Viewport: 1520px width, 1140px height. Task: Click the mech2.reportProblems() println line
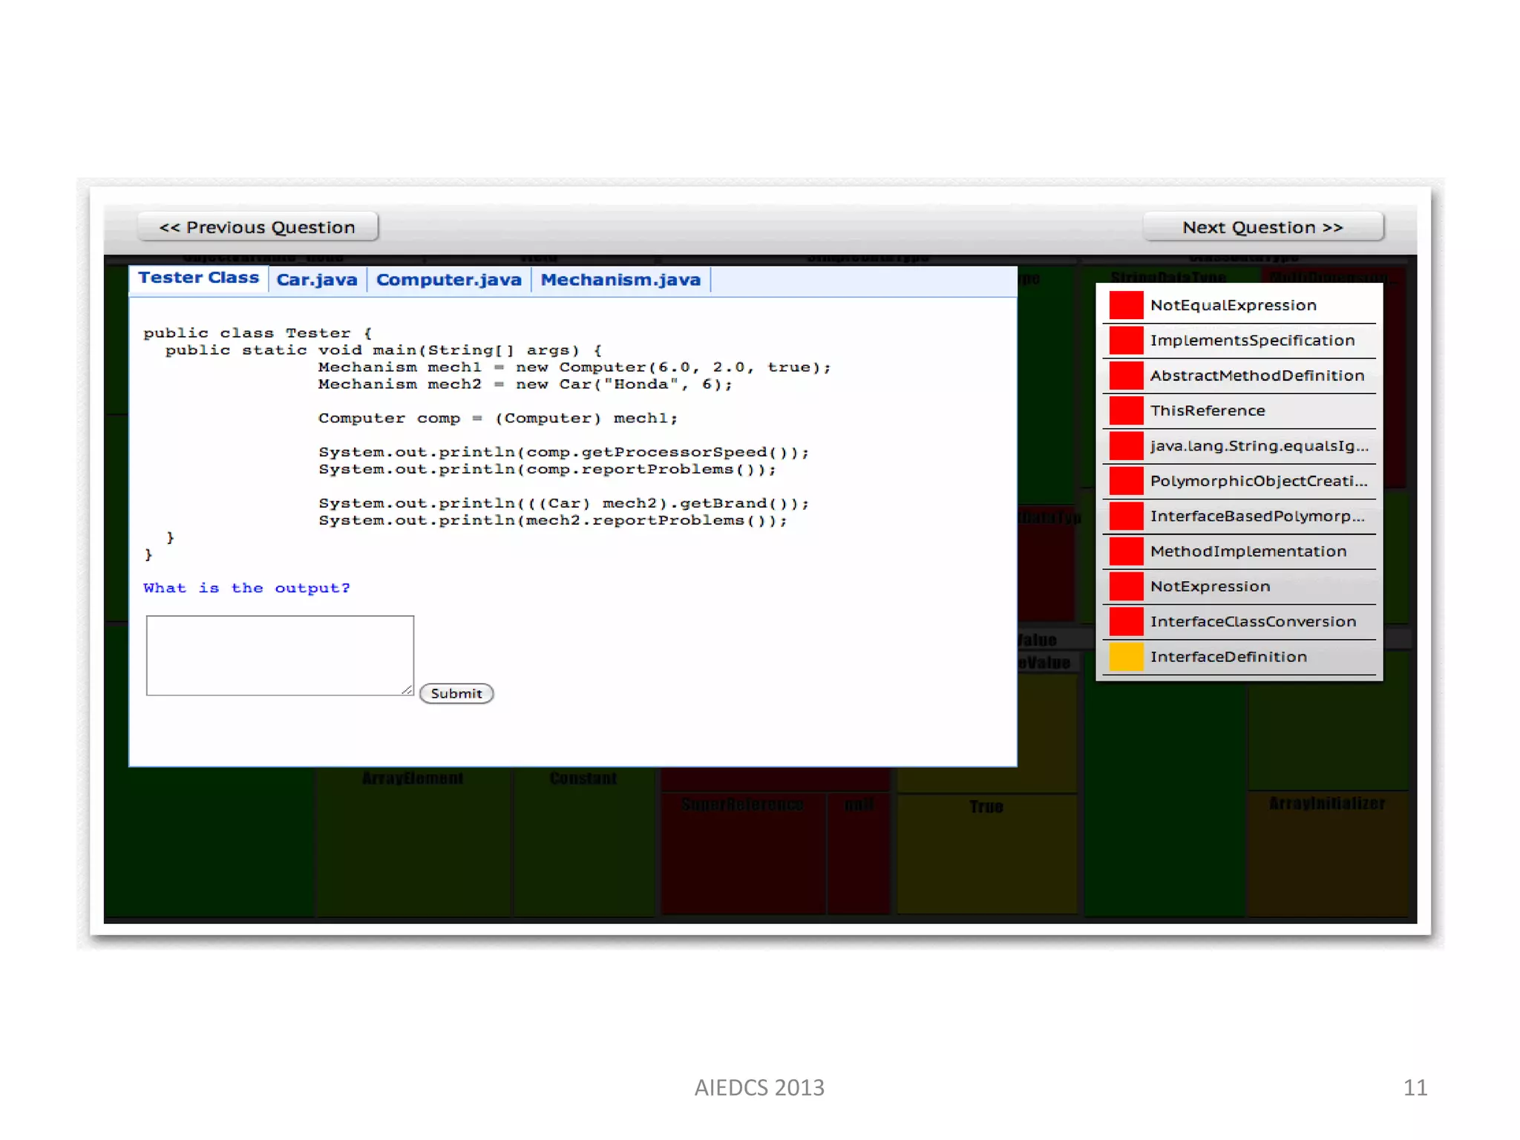[x=553, y=520]
